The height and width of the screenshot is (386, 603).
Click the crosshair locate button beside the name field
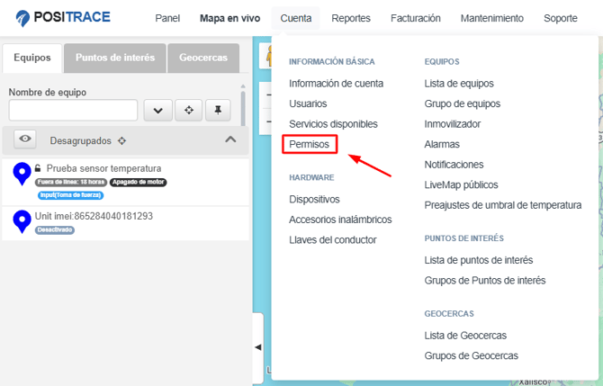188,110
